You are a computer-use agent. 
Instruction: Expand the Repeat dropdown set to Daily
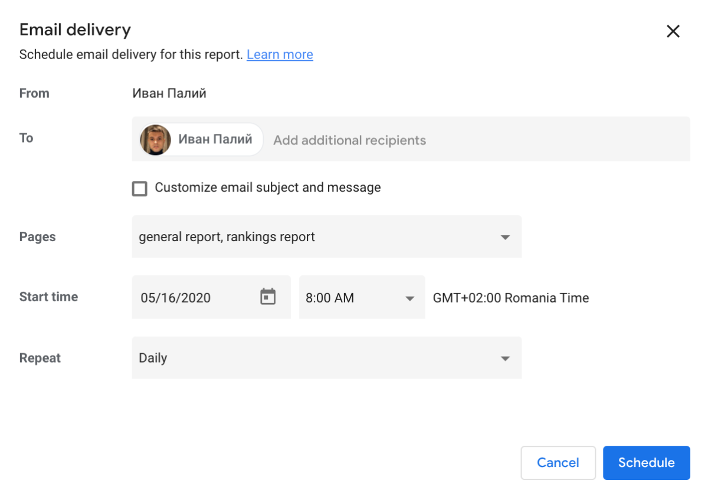[x=319, y=358]
